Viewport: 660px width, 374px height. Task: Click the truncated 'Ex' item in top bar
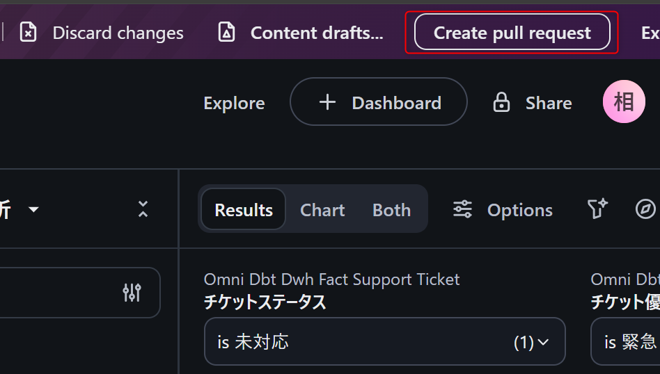click(x=650, y=33)
